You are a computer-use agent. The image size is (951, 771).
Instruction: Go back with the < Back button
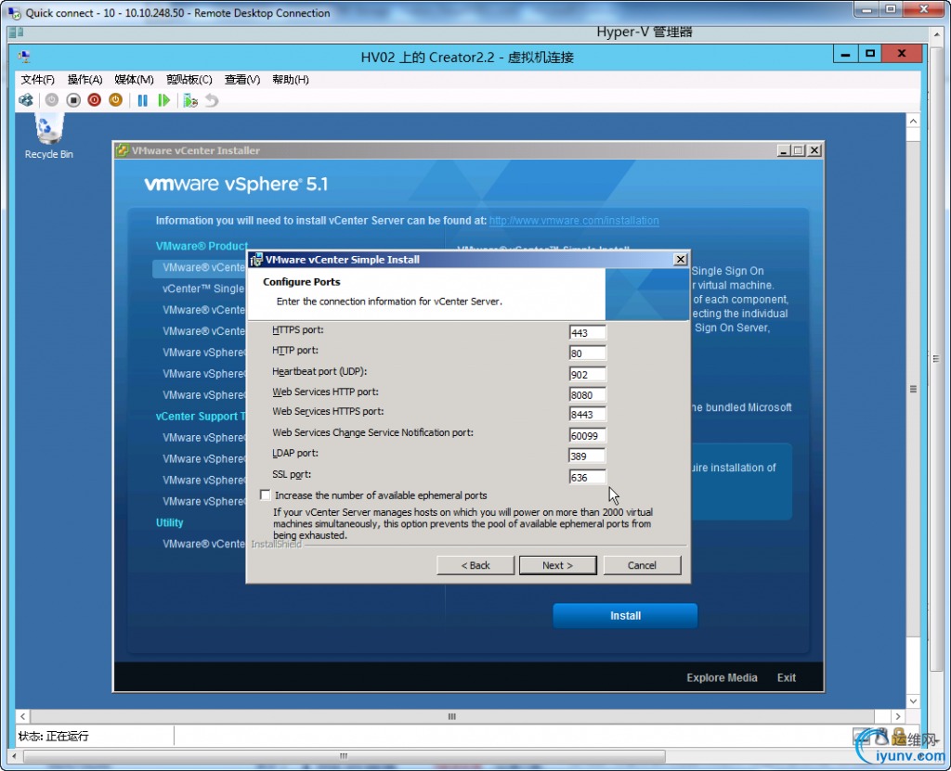(x=475, y=565)
